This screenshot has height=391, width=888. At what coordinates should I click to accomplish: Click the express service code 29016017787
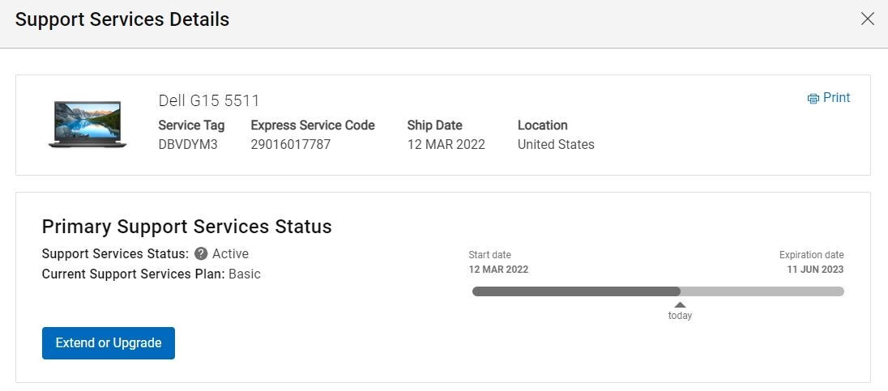pos(291,144)
